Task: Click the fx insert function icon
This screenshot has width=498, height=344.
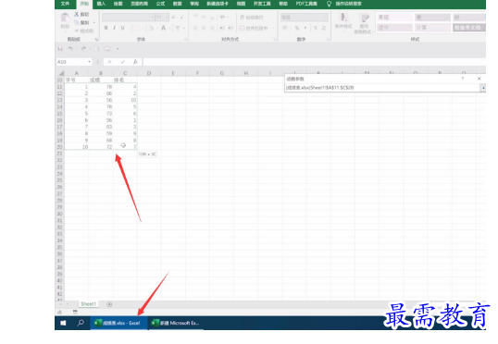Action: pos(135,62)
